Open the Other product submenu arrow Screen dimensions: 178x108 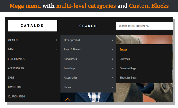(112, 40)
